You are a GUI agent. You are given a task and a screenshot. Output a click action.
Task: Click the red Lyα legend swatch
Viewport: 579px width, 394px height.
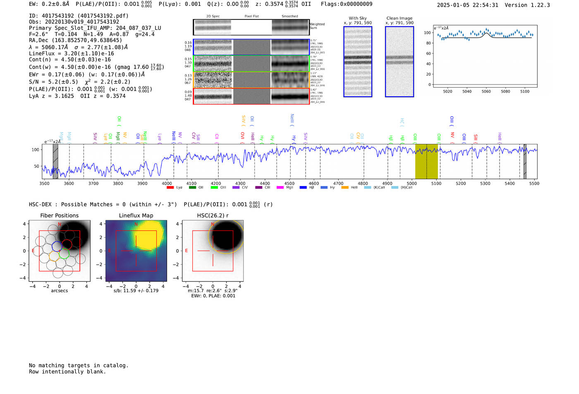[170, 187]
